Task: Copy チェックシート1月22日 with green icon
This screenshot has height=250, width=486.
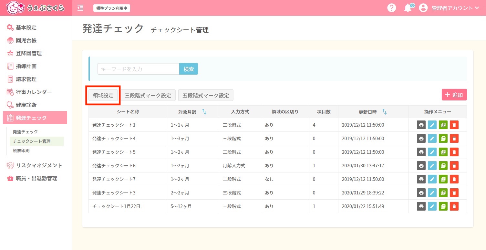Action: pos(443,206)
